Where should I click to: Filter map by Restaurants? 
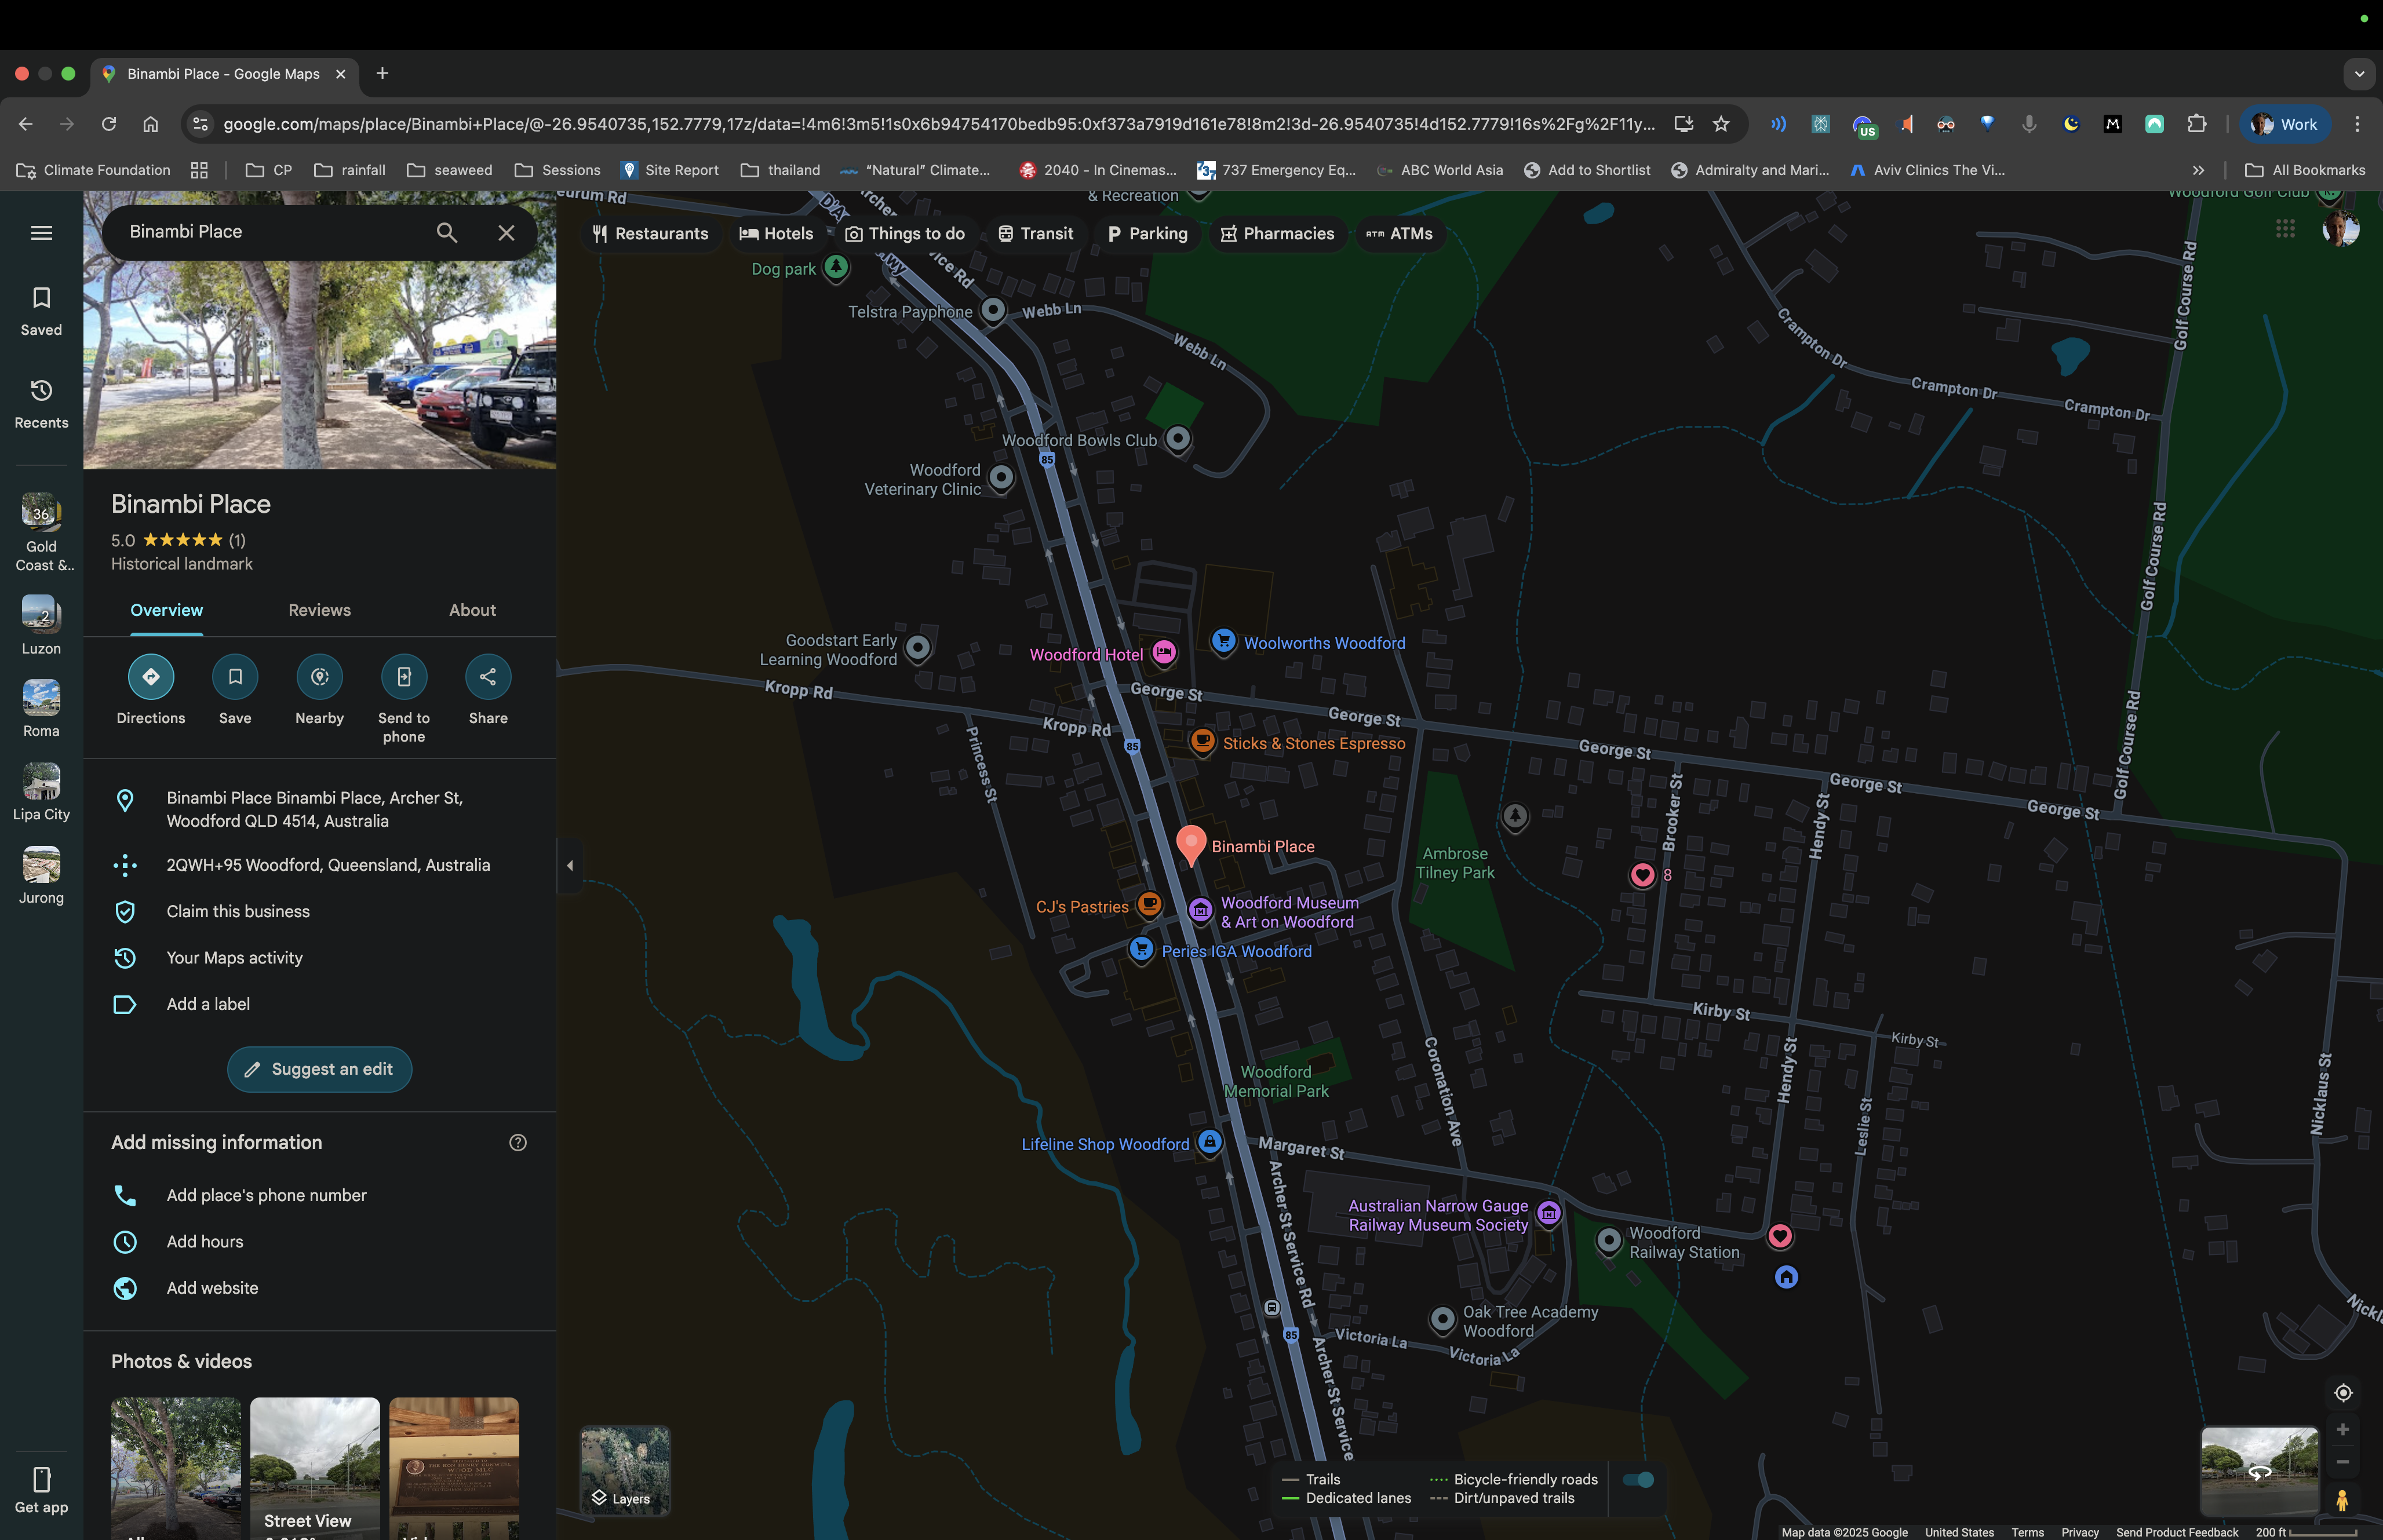(650, 234)
